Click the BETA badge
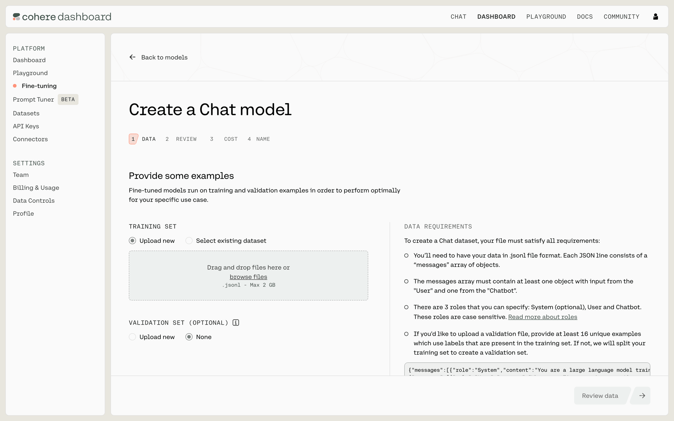 (x=68, y=100)
